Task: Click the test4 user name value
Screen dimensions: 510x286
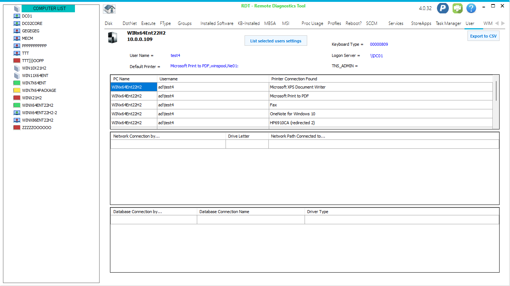Action: pos(175,55)
